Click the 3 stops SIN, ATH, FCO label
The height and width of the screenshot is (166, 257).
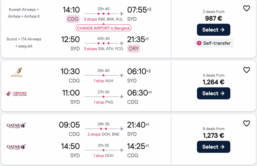(103, 49)
